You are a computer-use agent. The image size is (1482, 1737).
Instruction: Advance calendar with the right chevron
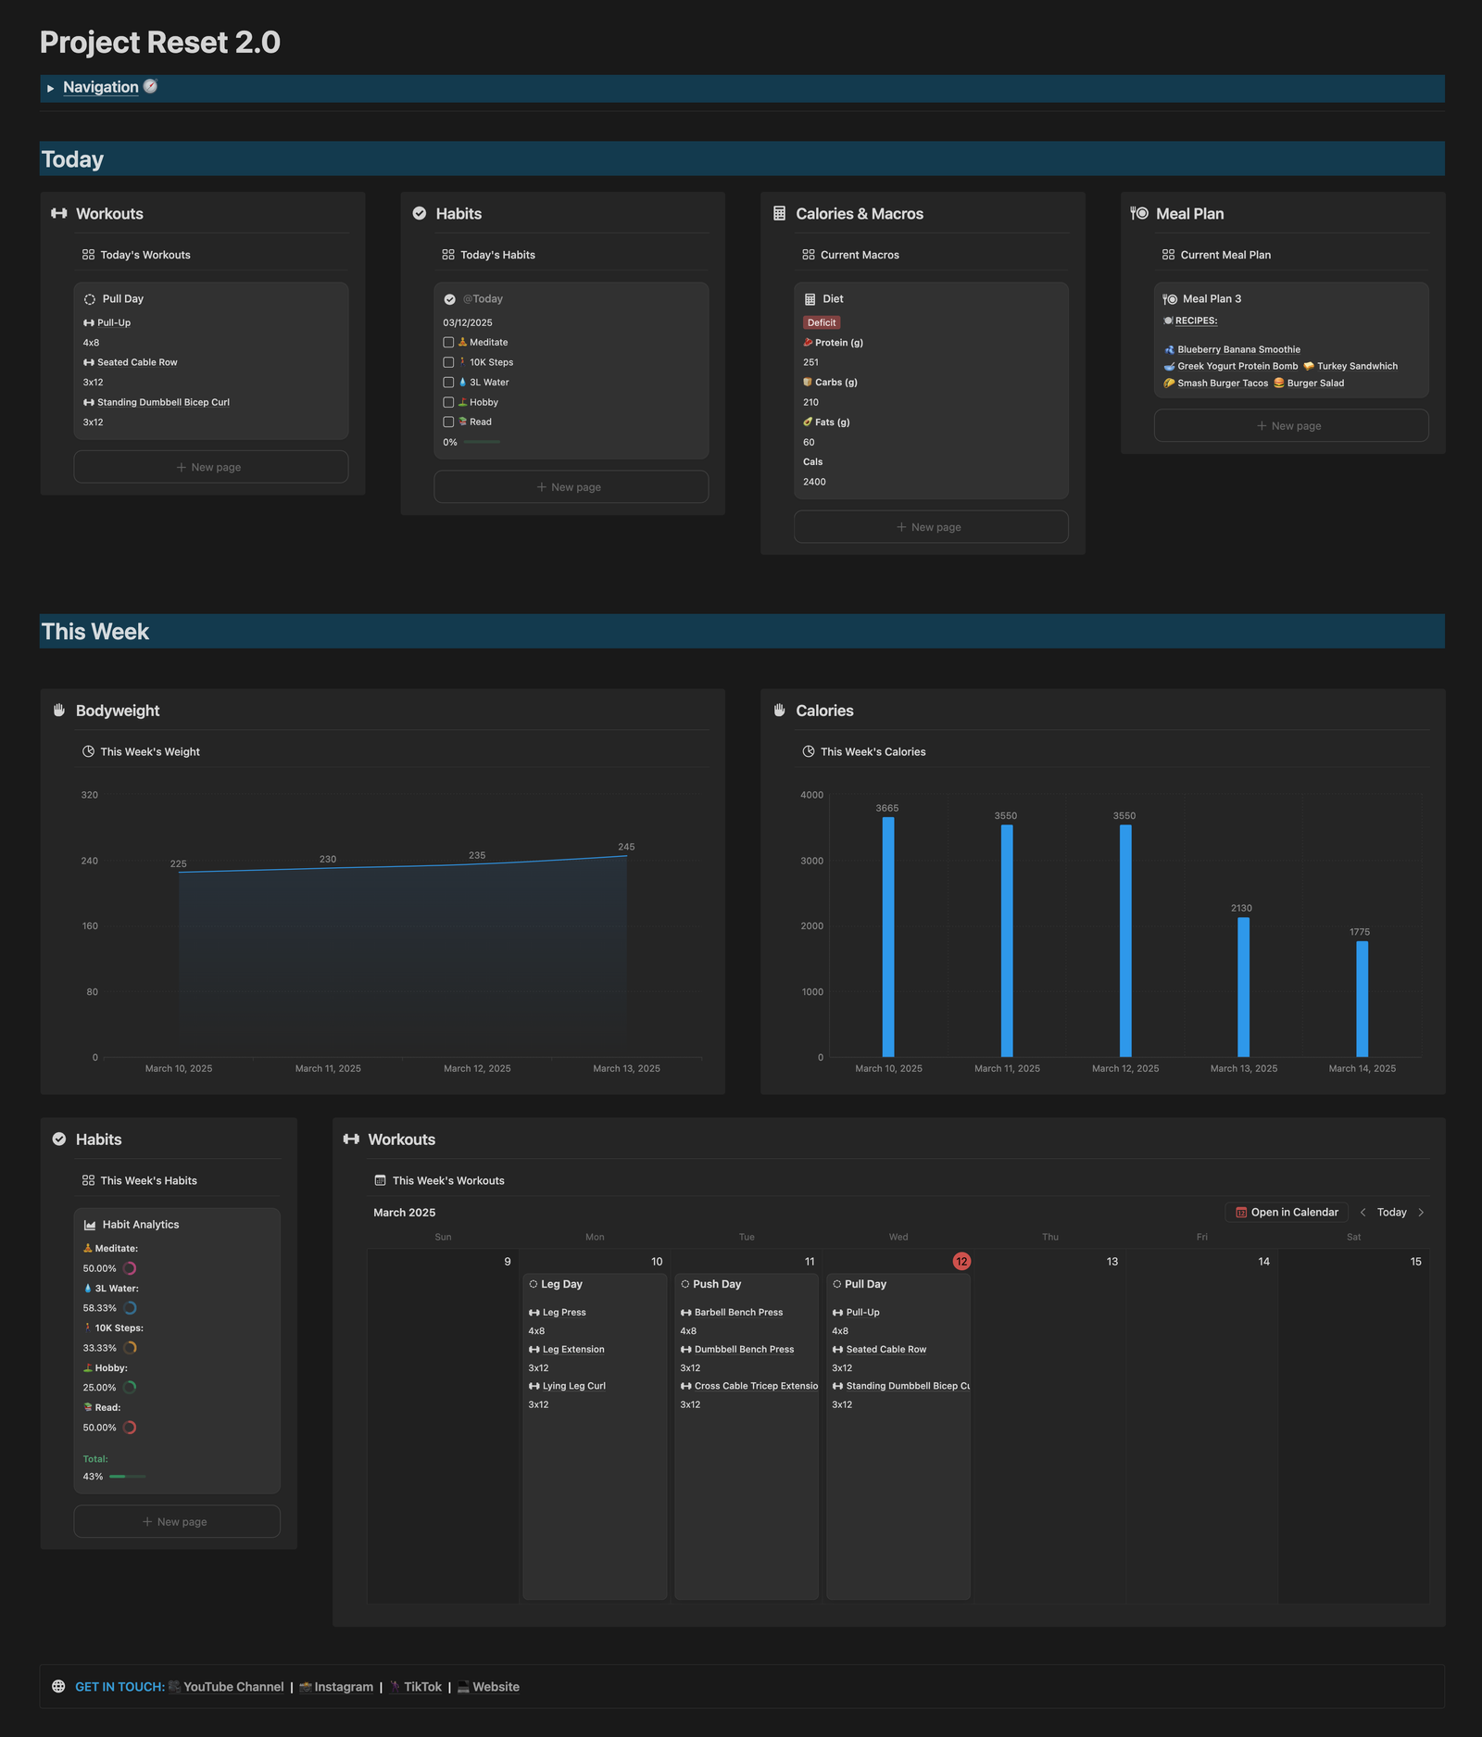point(1421,1213)
